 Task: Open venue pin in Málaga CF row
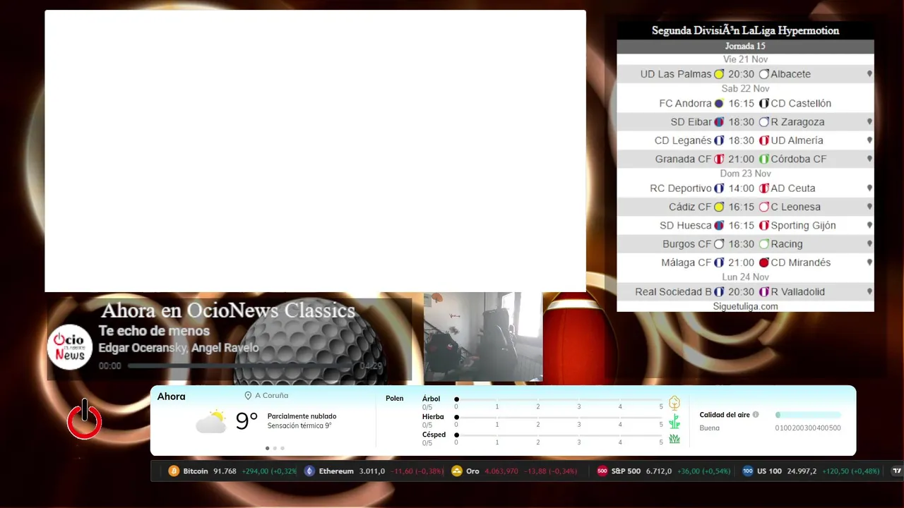(x=869, y=262)
